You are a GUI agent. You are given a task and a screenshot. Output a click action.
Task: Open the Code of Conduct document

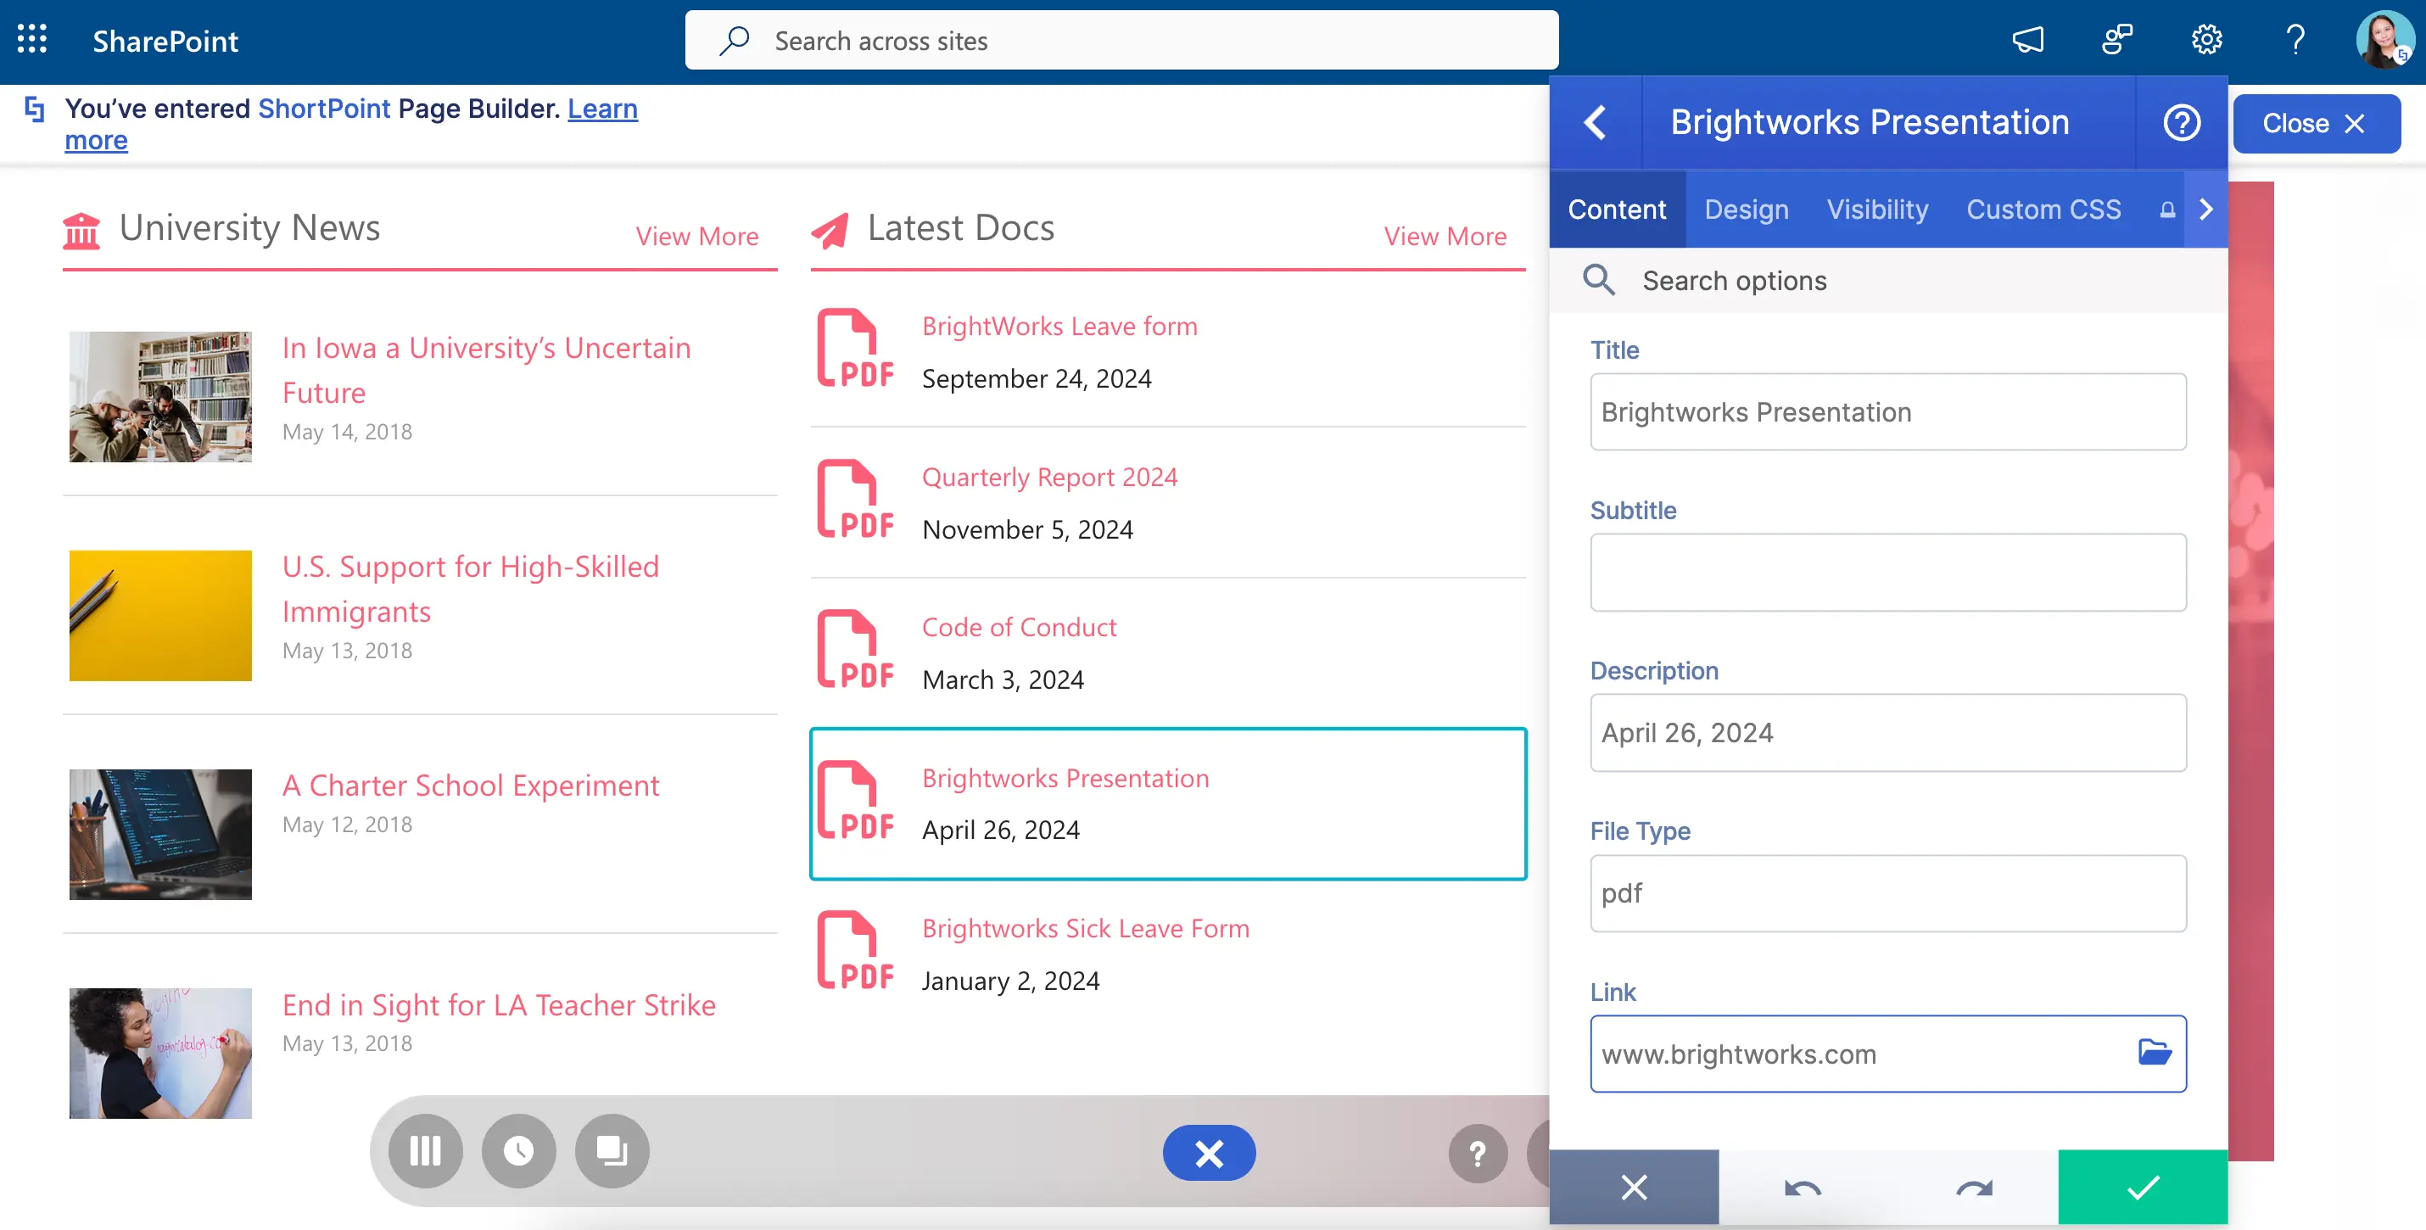click(x=1019, y=627)
